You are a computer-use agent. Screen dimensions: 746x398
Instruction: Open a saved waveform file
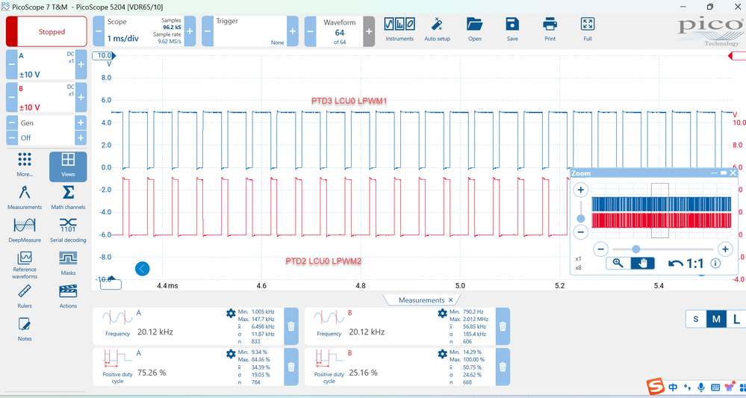[474, 29]
